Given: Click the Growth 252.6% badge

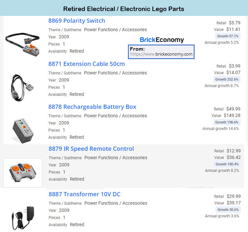Looking at the screenshot, I should (227, 79).
